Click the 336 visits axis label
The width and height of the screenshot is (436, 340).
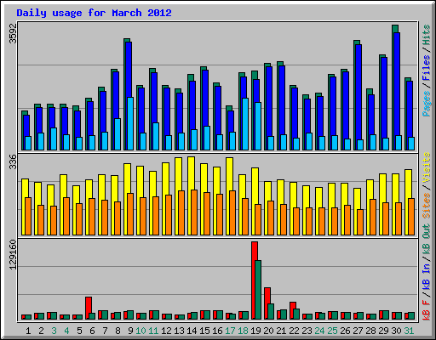point(13,161)
